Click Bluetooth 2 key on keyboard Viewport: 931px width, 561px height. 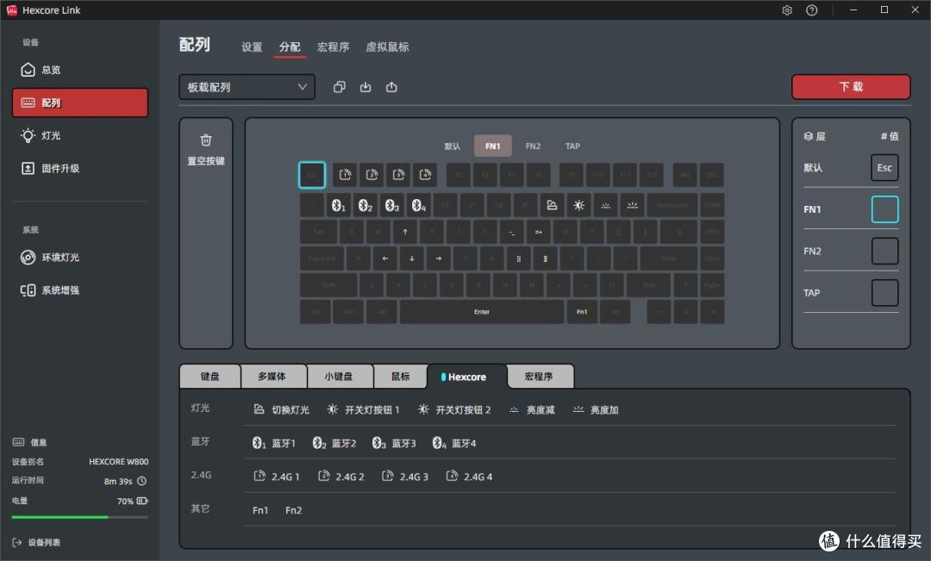tap(366, 205)
